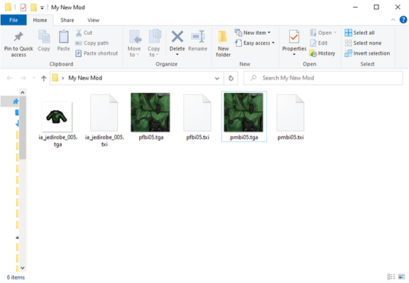
Task: Click Quick access star in navigation pane
Action: (16, 102)
